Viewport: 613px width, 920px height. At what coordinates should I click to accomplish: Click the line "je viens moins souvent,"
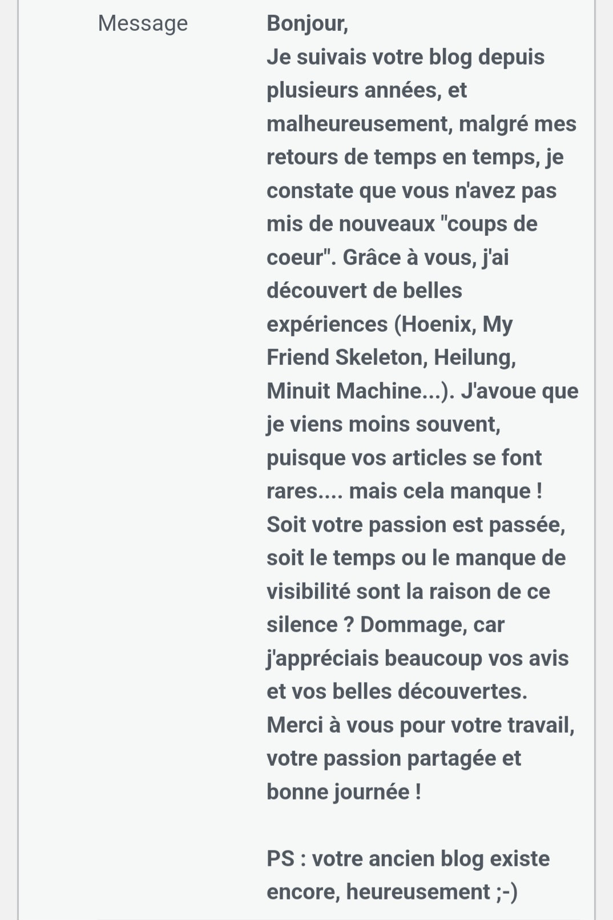[x=384, y=424]
